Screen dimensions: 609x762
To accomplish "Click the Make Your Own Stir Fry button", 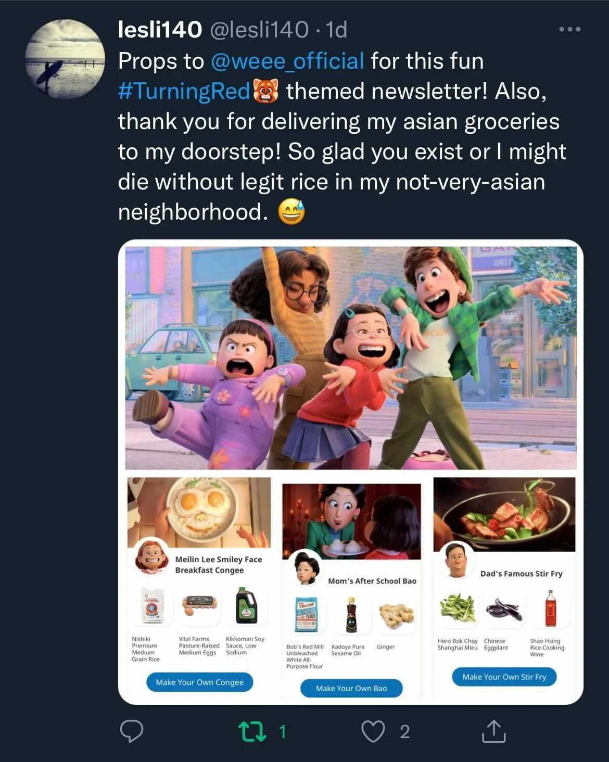I will tap(504, 677).
